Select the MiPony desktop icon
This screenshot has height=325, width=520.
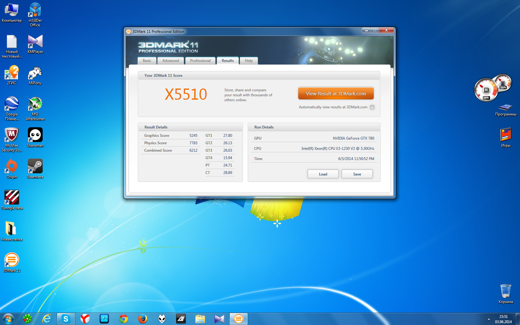pos(35,76)
